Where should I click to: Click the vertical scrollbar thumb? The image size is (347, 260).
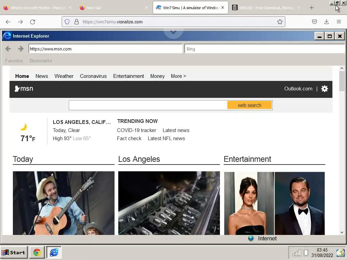point(342,81)
